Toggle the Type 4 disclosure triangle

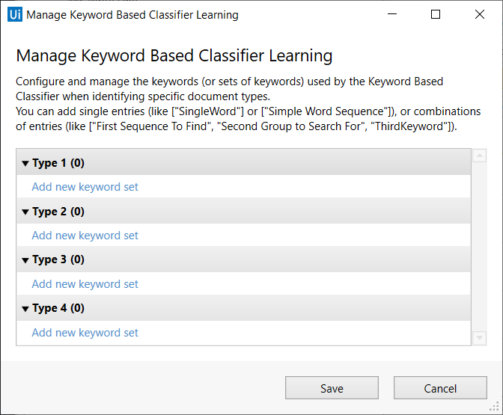click(25, 309)
